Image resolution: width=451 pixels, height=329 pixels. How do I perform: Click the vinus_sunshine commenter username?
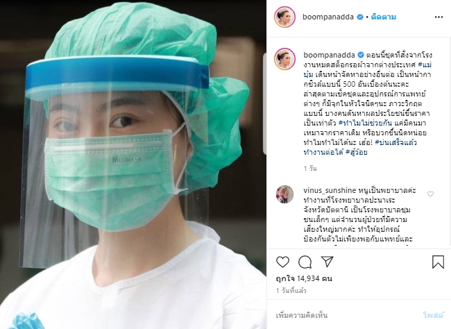330,190
